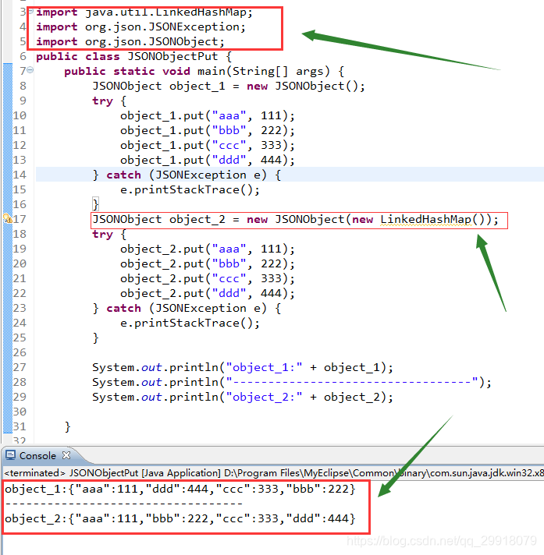Click object_2.put("aaa", 111) line

208,249
